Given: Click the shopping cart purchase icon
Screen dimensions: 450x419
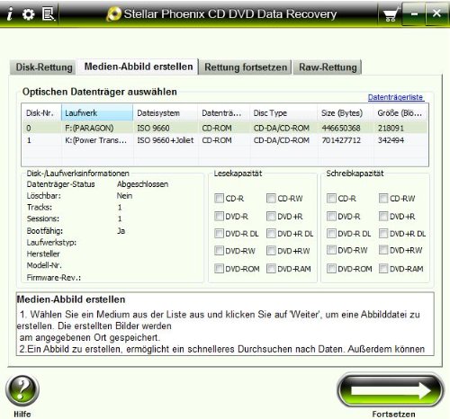Looking at the screenshot, I should pos(391,14).
